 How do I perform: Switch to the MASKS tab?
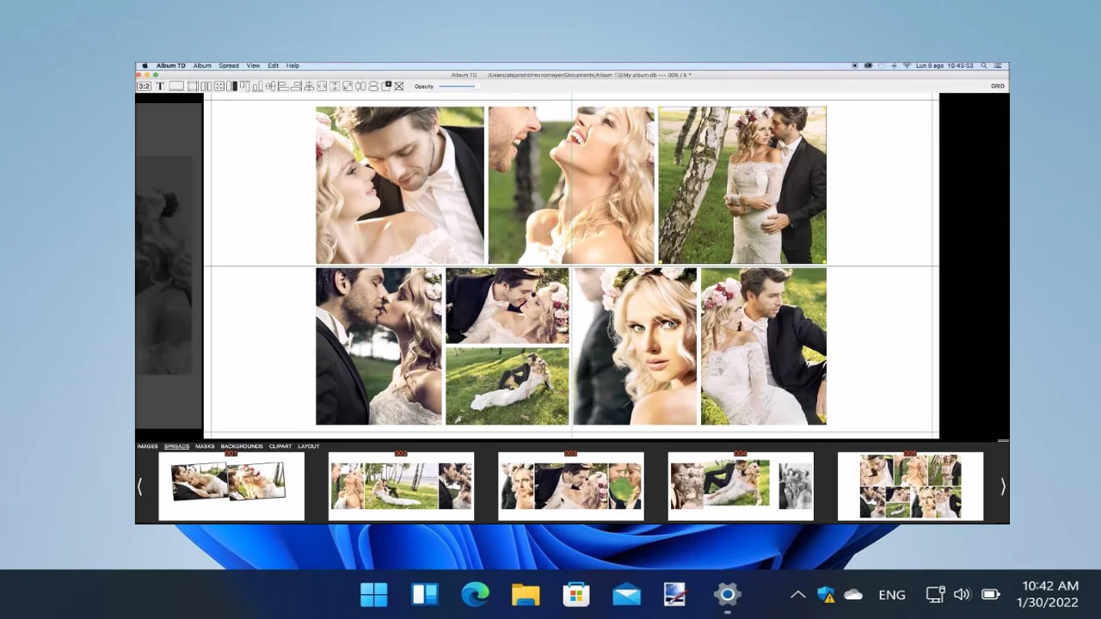[205, 446]
